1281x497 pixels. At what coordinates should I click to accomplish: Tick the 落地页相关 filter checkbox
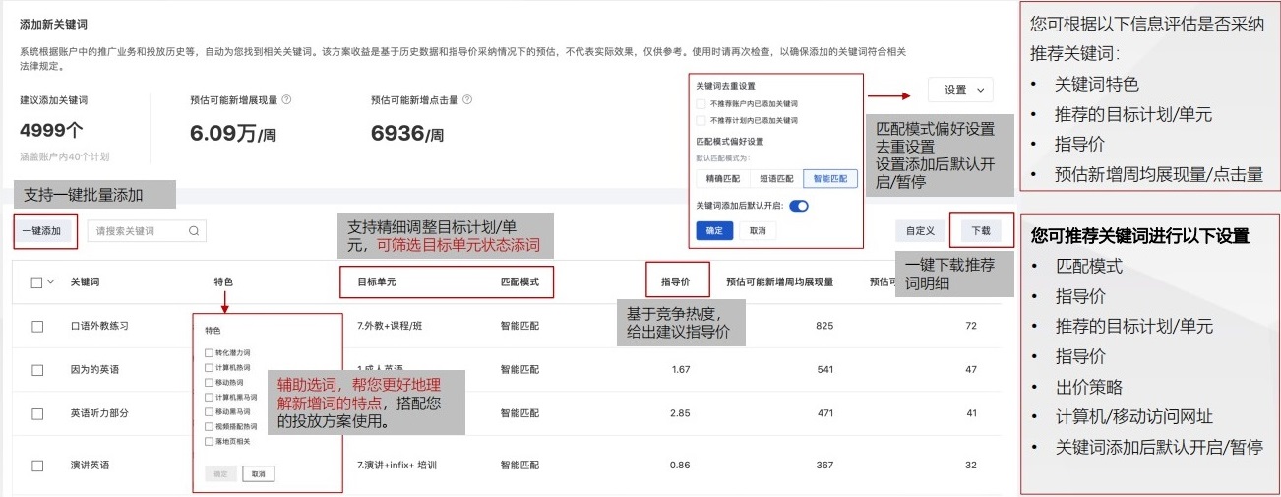tap(209, 441)
